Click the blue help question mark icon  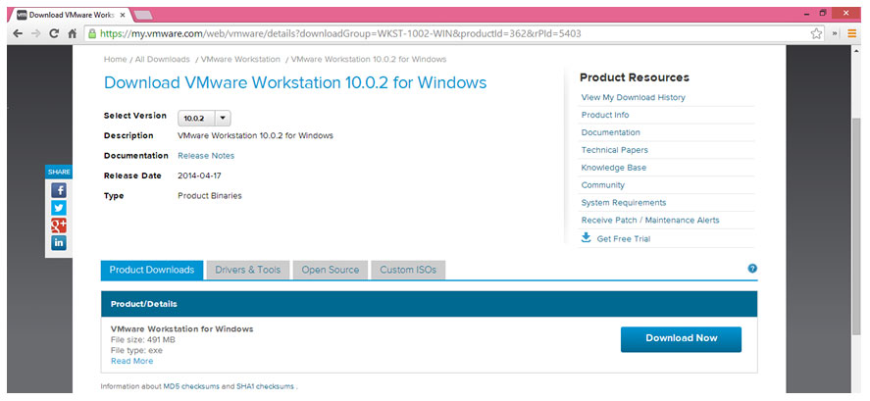pyautogui.click(x=752, y=269)
